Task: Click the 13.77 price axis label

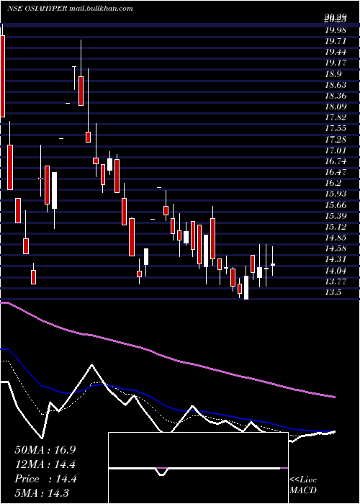Action: [x=336, y=282]
